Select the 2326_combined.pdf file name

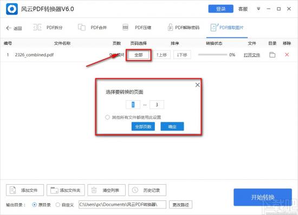[x=34, y=55]
